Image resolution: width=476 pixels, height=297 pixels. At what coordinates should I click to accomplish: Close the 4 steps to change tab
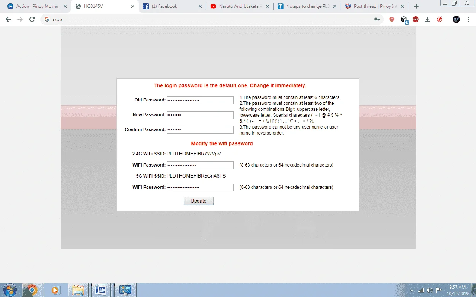click(335, 6)
